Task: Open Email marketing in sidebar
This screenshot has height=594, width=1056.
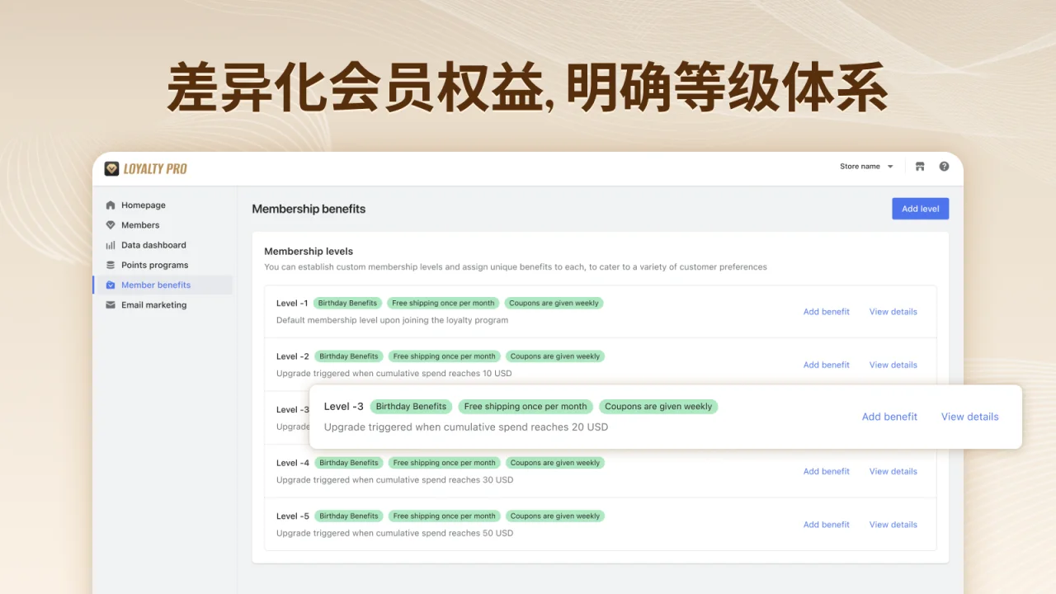Action: click(x=153, y=304)
